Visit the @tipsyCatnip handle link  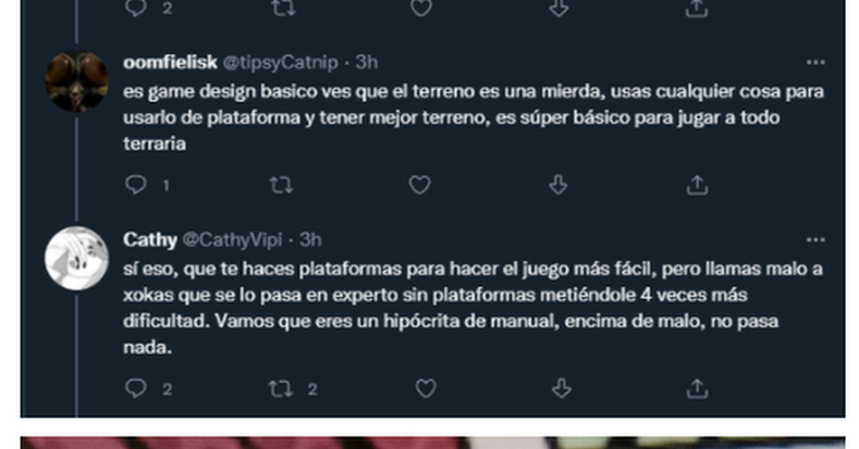280,63
